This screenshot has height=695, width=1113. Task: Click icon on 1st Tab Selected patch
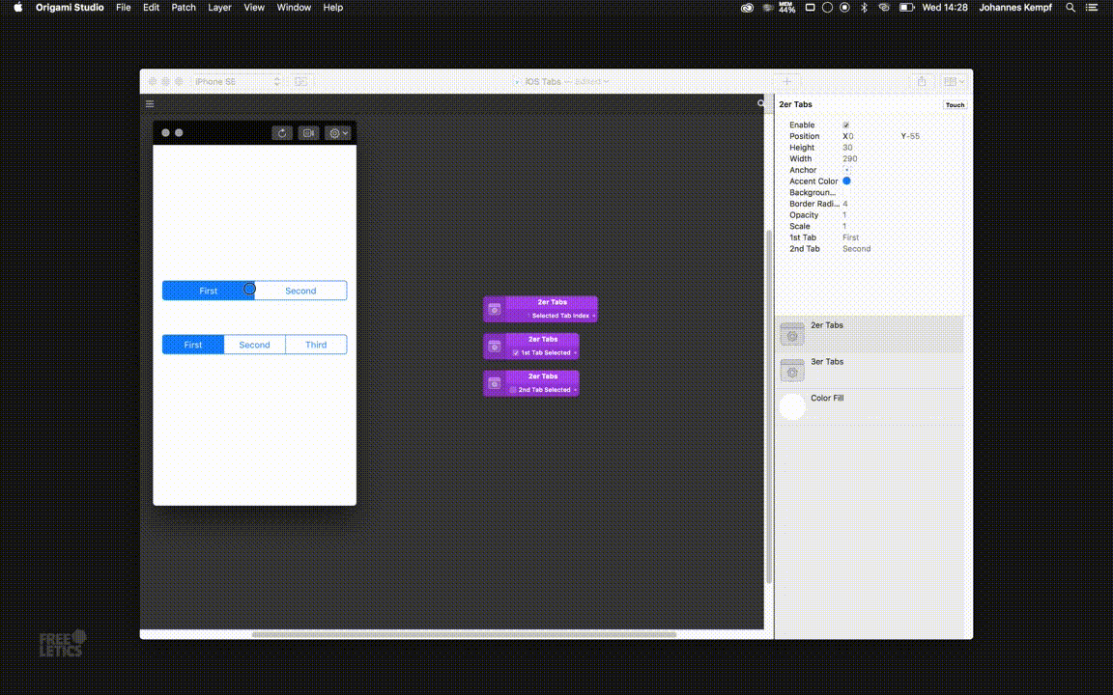coord(495,347)
